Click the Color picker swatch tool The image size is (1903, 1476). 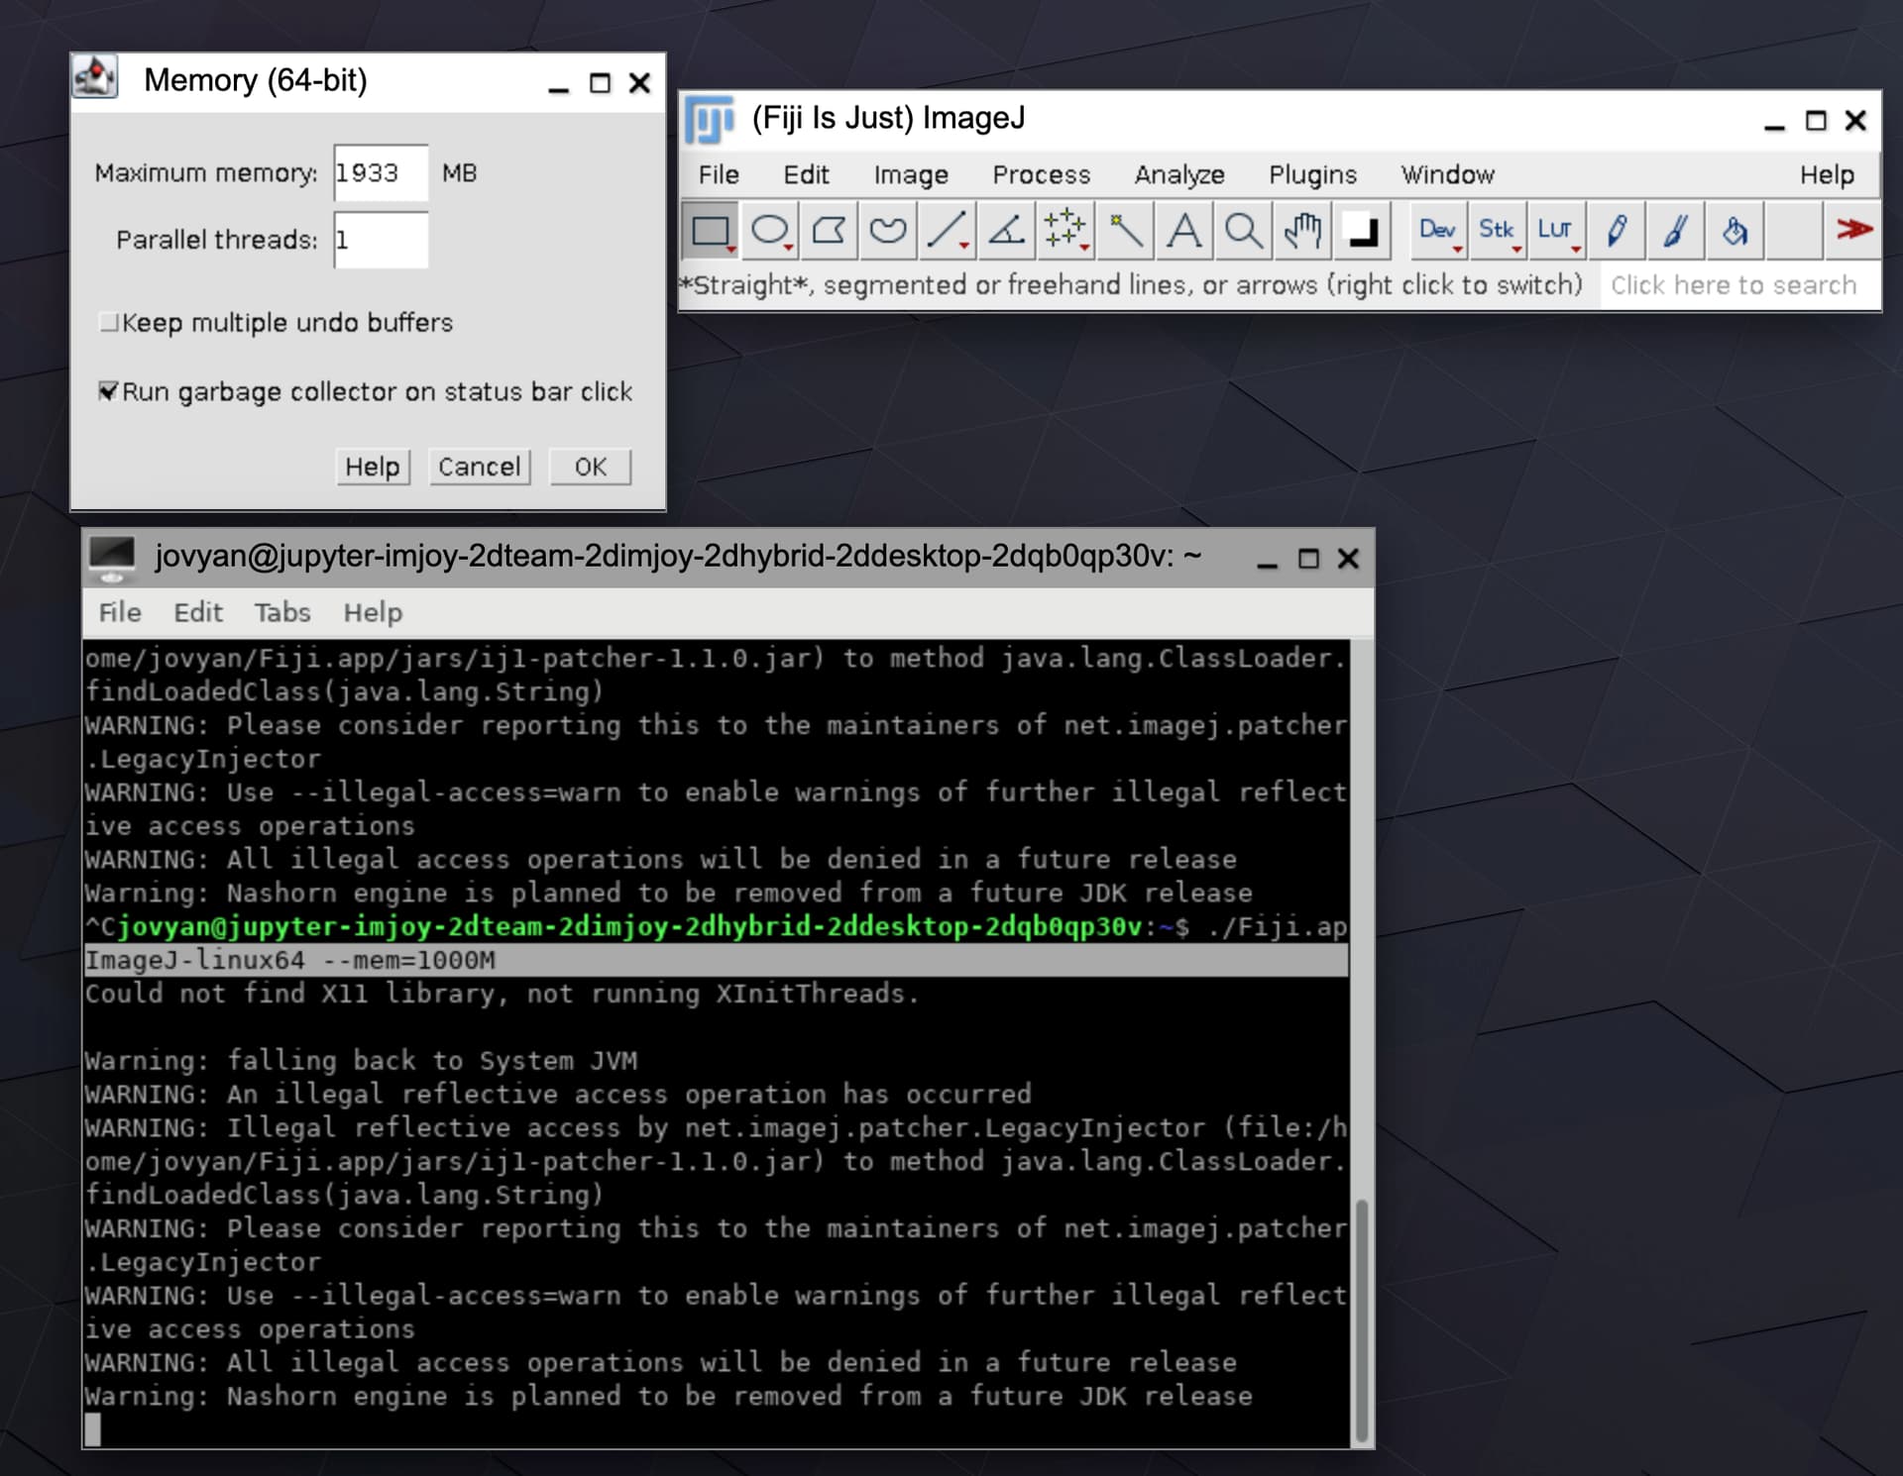pos(1362,231)
